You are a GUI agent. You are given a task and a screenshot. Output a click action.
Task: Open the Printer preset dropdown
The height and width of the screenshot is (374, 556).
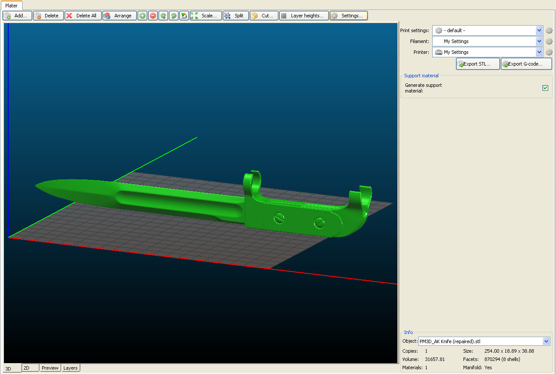(539, 52)
